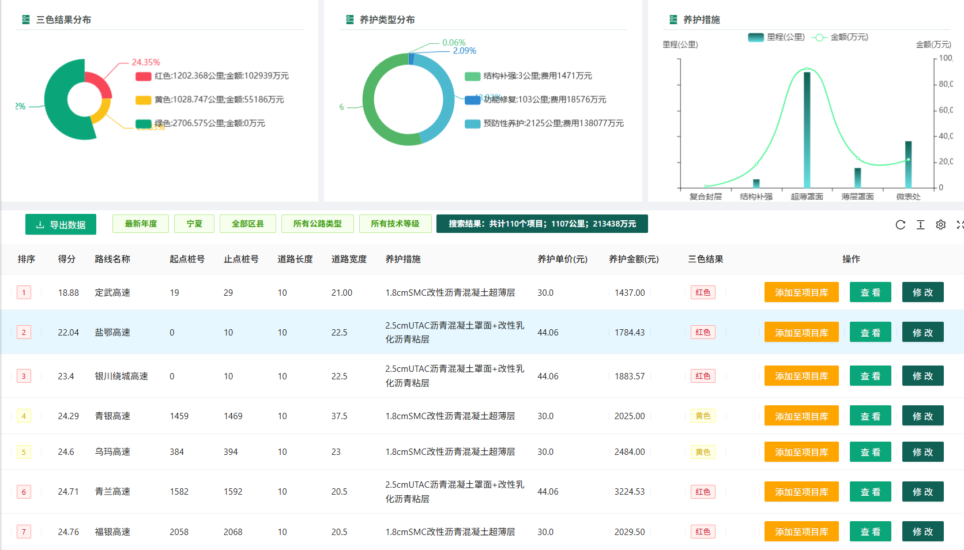This screenshot has height=550, width=964.
Task: Click the 养护单价(元) column header
Action: coord(563,259)
